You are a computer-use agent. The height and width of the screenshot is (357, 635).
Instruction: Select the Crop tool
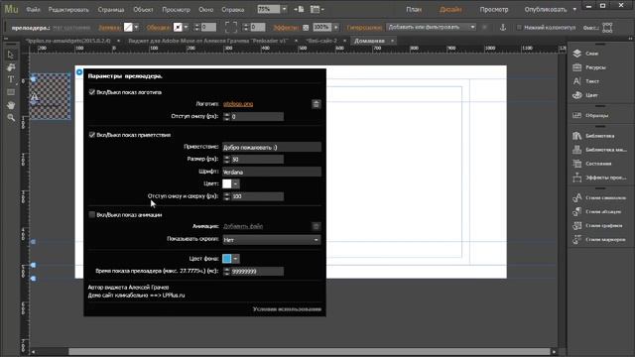(x=11, y=66)
